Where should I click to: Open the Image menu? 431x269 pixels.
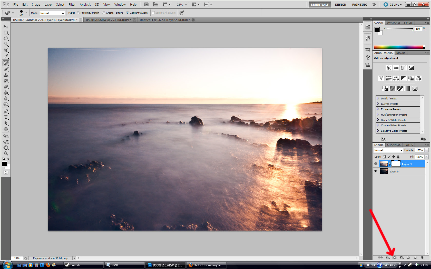[x=36, y=5]
